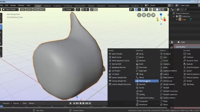Open the Render menu
Screen dimensions: 200x112
(x=13, y=6)
